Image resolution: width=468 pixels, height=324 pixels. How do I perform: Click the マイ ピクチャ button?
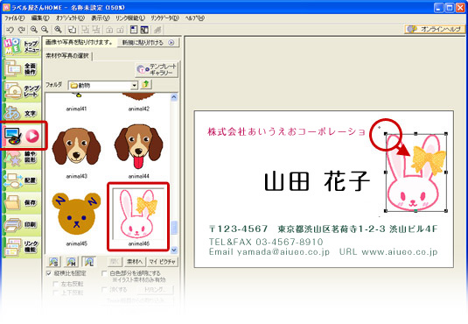pyautogui.click(x=163, y=262)
